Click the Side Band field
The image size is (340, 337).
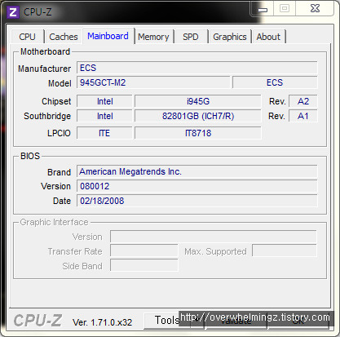144,265
